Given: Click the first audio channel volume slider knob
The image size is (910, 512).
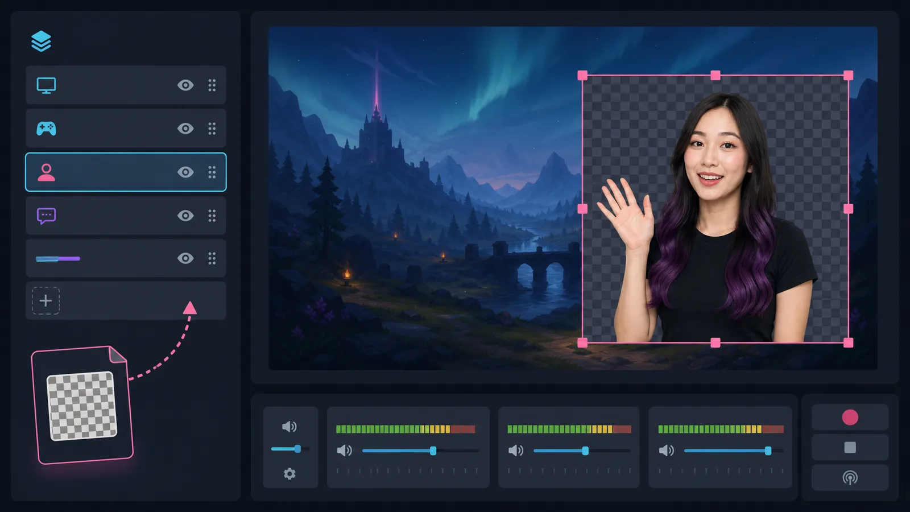Looking at the screenshot, I should 433,451.
